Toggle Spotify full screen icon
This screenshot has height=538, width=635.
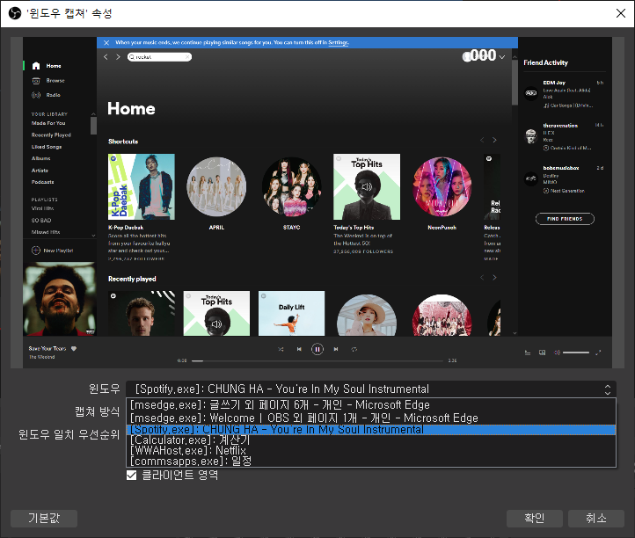click(598, 353)
